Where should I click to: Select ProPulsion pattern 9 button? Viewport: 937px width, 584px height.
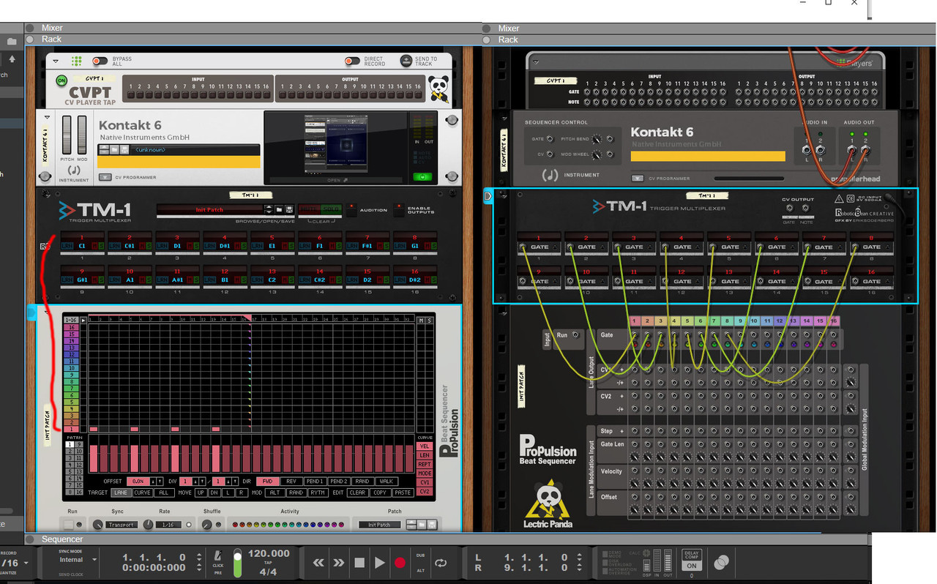pyautogui.click(x=78, y=444)
